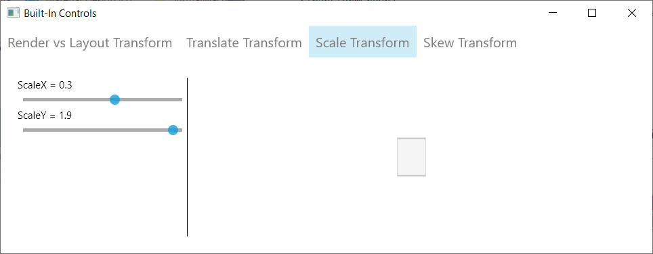Click the middle of the ScaleY track
The height and width of the screenshot is (254, 653).
coord(102,130)
